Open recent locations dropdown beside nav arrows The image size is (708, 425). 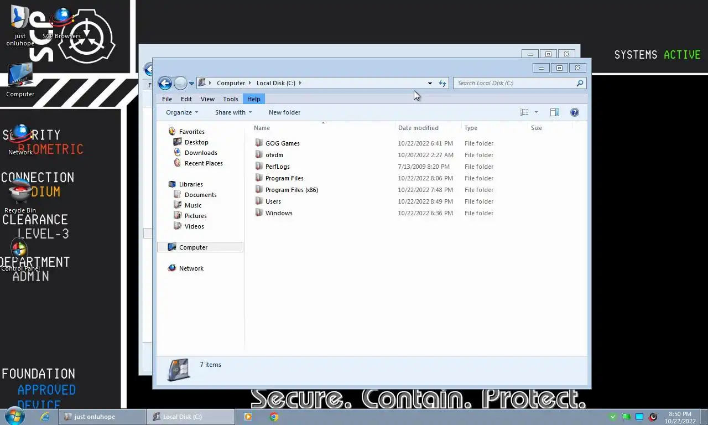(191, 84)
